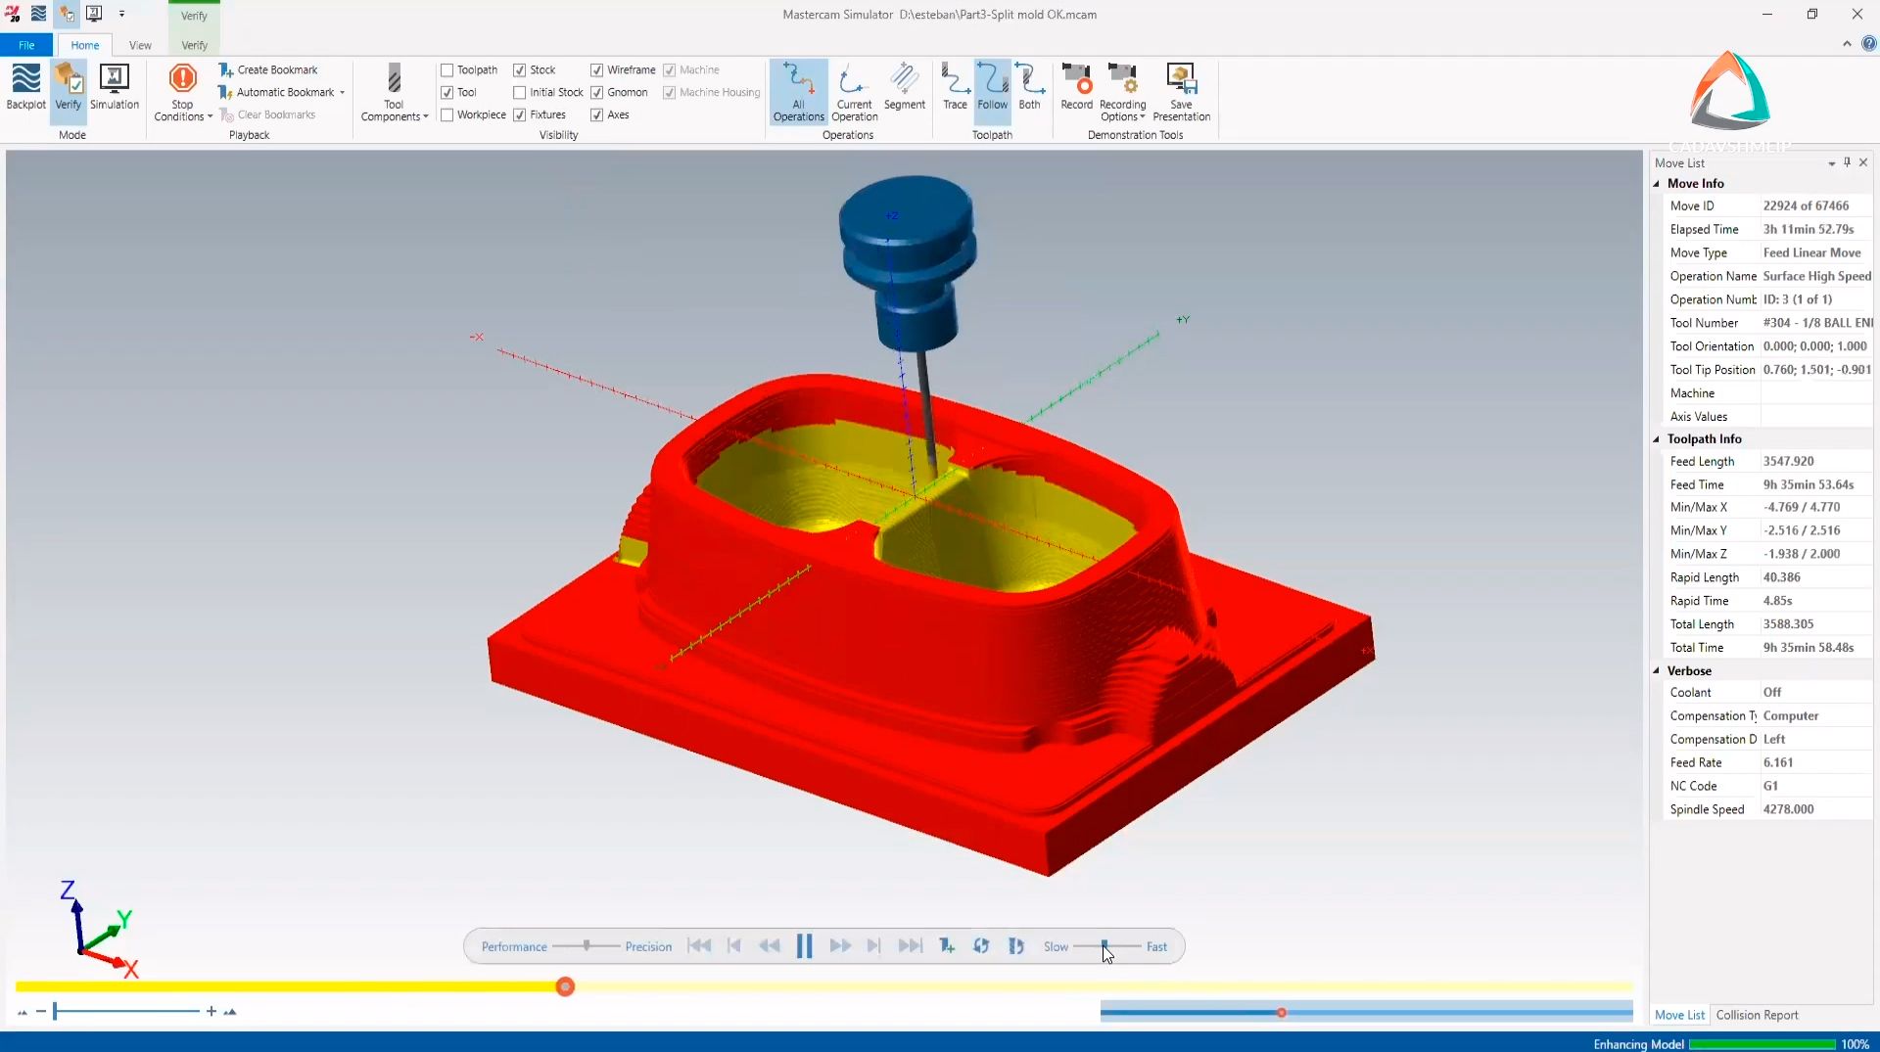Enable the Toolpath visibility checkbox
This screenshot has width=1880, height=1052.
446,69
